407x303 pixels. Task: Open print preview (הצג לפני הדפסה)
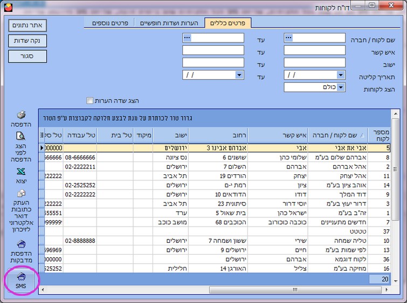pyautogui.click(x=20, y=137)
